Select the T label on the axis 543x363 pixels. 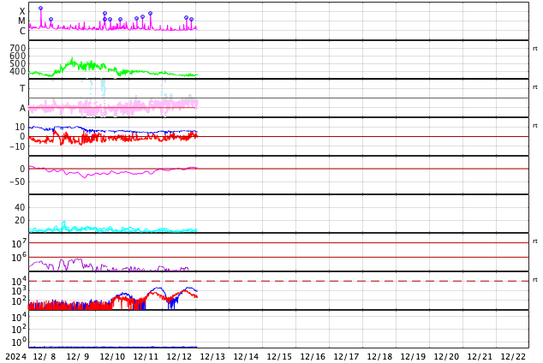22,89
